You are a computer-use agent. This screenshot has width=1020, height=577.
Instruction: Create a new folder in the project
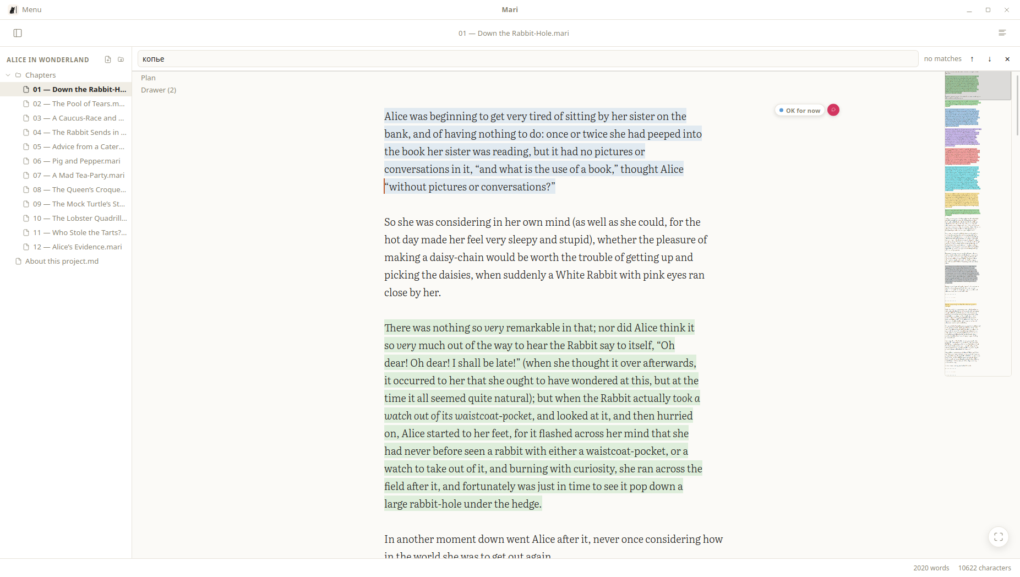121,59
